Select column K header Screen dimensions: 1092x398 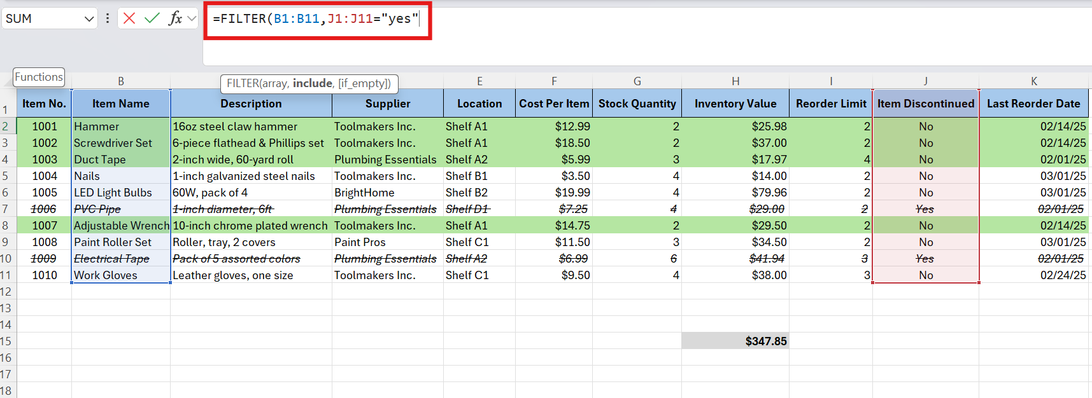click(x=1034, y=81)
